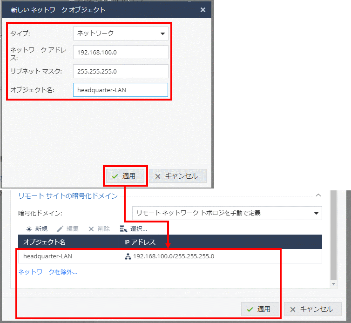The height and width of the screenshot is (323, 351).
Task: Click the サブネット マスク field
Action: pos(121,71)
